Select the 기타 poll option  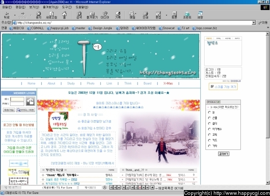(x=209, y=146)
